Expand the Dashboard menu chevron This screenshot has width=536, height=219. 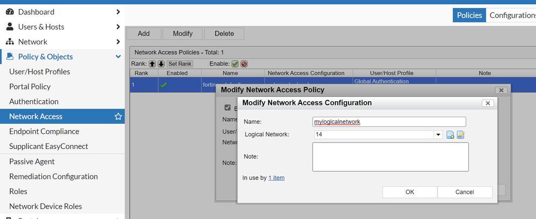118,12
